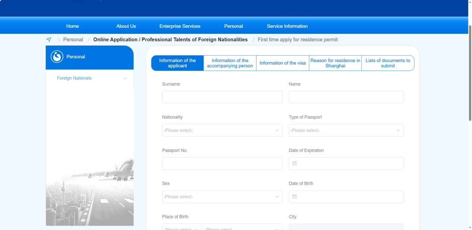Screen dimensions: 472x230
Task: Open the Service Information menu
Action: (x=287, y=26)
